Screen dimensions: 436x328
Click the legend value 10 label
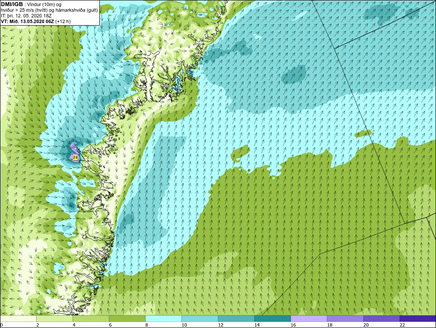tap(184, 325)
